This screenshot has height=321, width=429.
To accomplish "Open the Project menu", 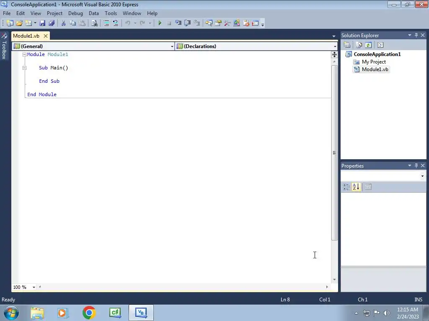I will pyautogui.click(x=55, y=13).
